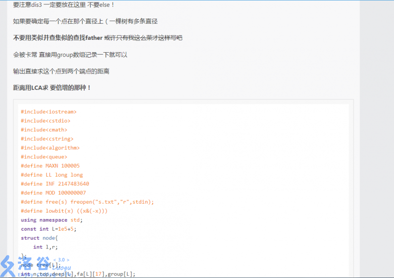394x278 pixels.
Task: Click the '< 3.0 >' version label
Action: tap(61, 260)
